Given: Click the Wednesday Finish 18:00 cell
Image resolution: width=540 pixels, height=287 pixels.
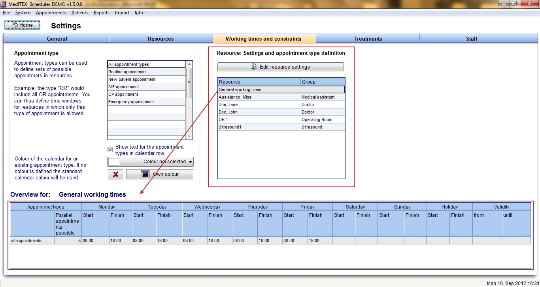Looking at the screenshot, I should [220, 240].
